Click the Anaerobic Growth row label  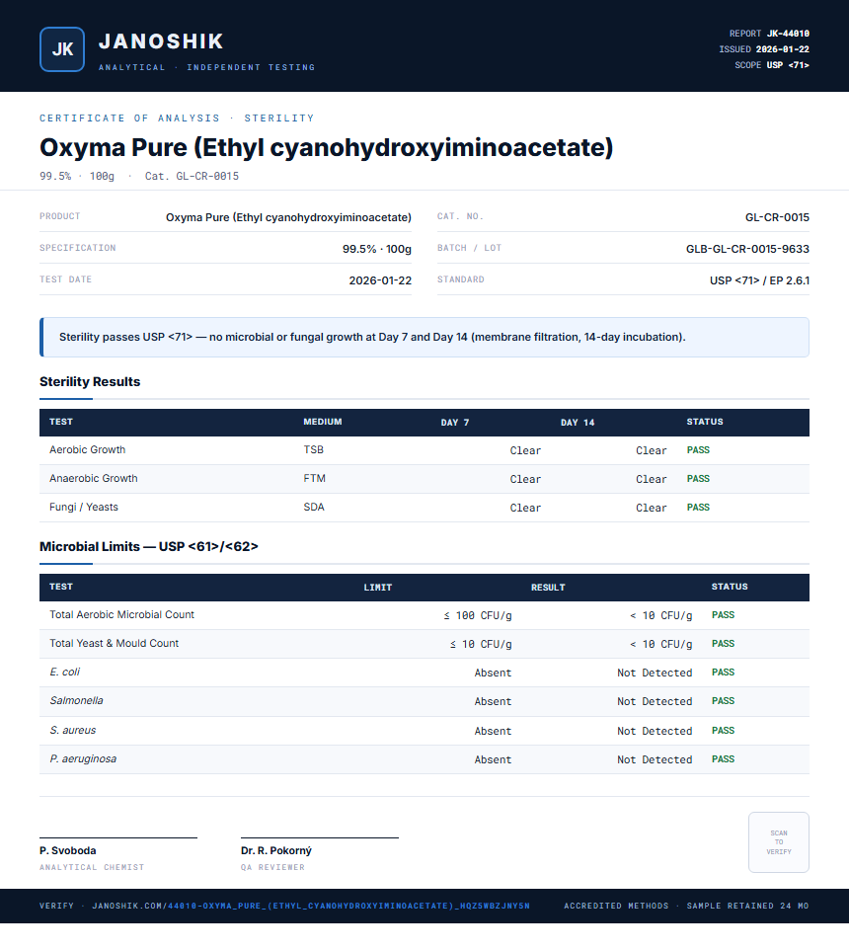94,478
